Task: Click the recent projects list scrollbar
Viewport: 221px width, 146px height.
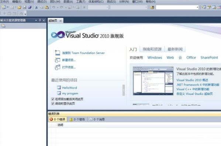Action: tap(124, 90)
